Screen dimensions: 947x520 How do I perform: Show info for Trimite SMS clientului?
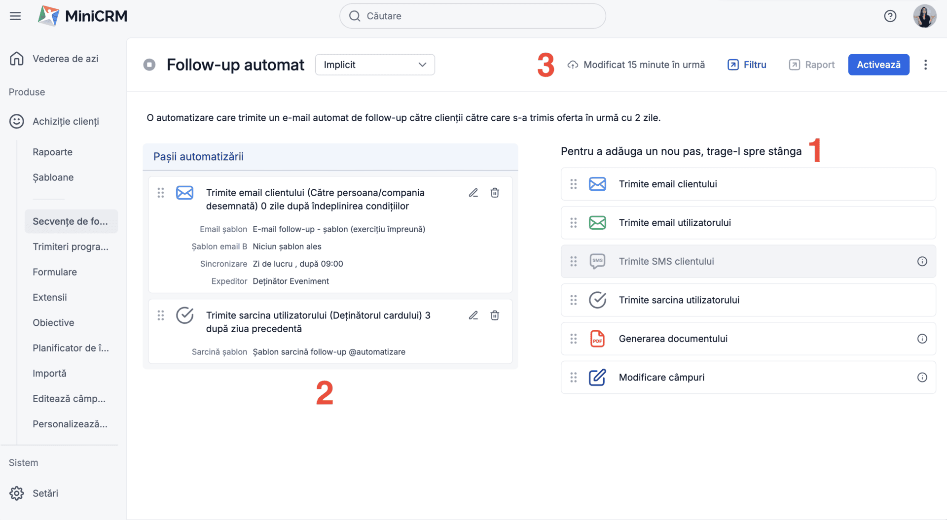[922, 261]
